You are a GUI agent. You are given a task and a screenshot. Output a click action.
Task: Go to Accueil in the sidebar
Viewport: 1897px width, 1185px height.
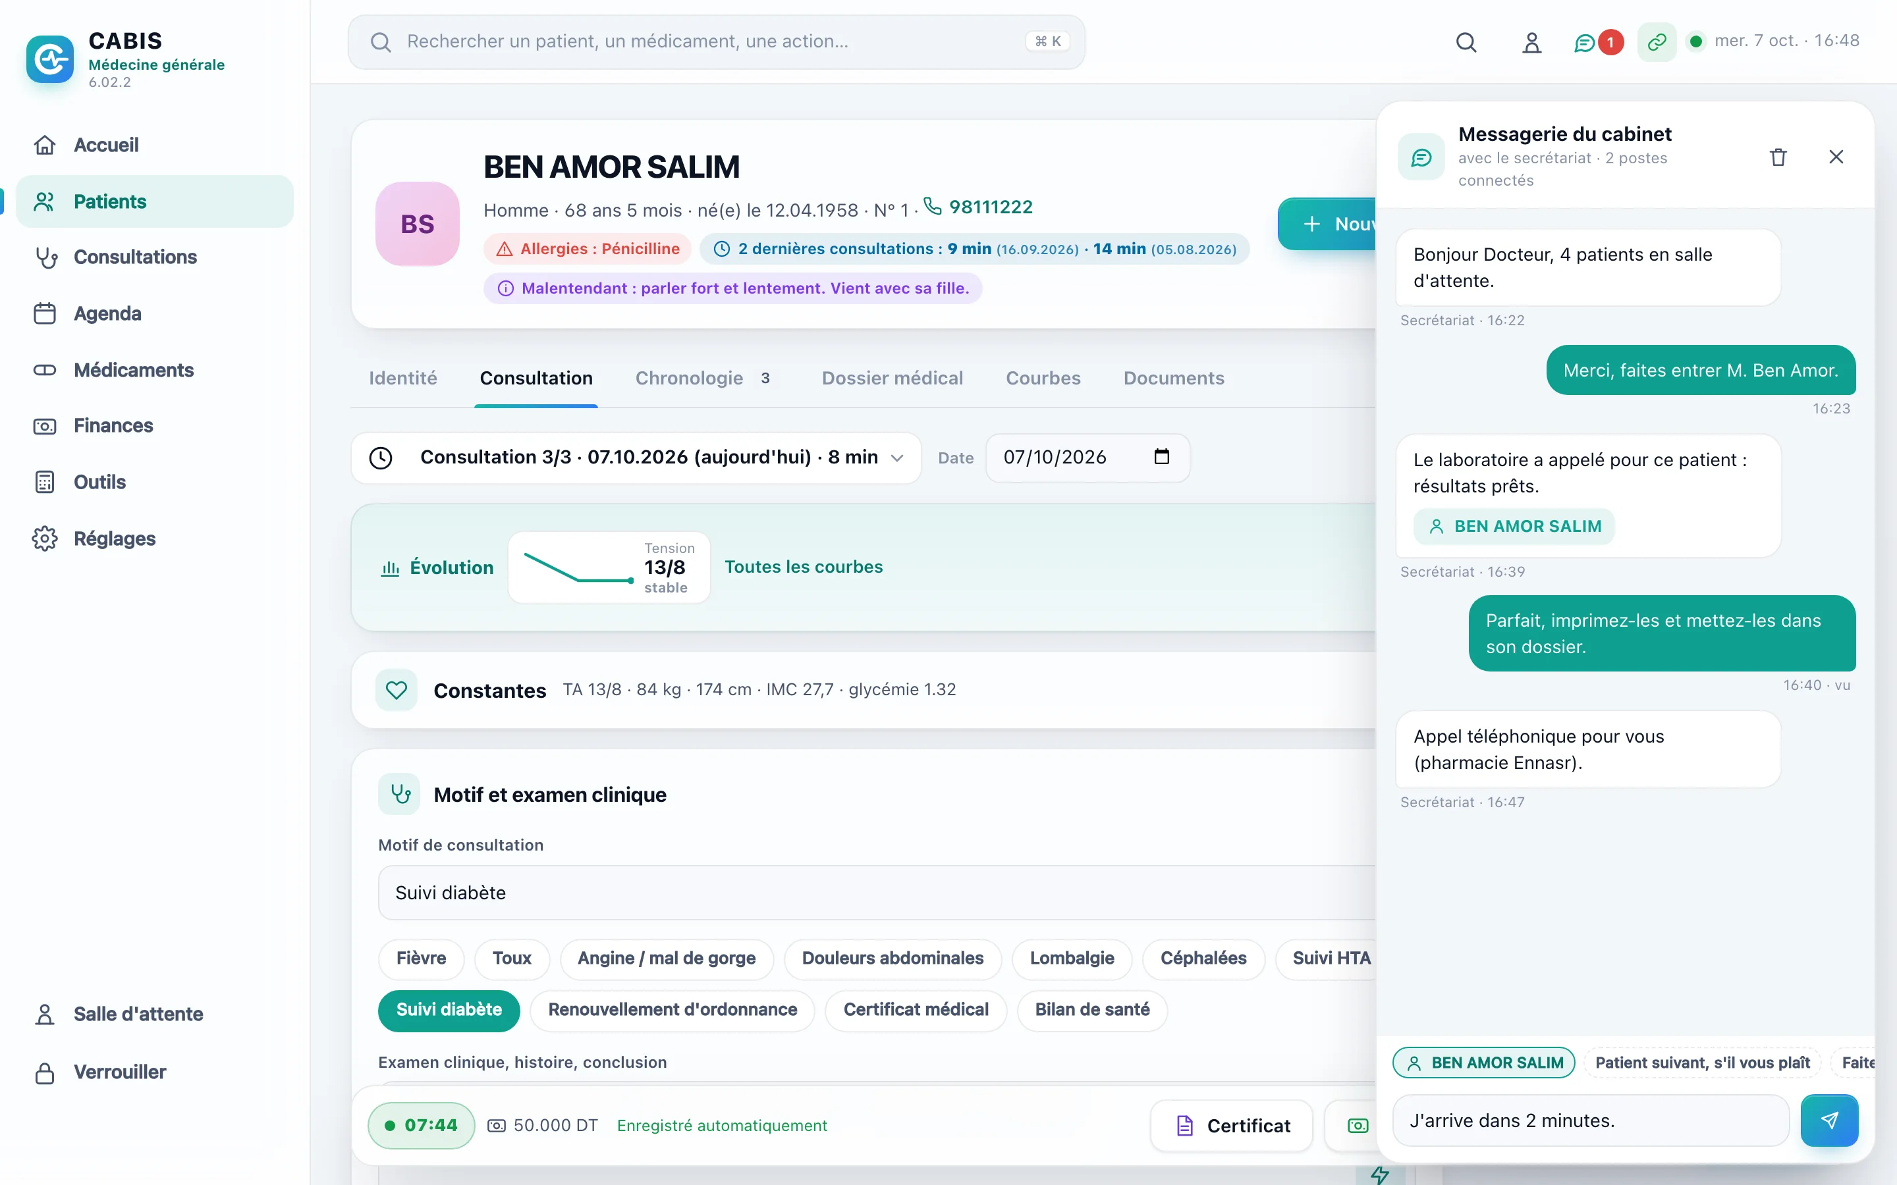coord(154,145)
